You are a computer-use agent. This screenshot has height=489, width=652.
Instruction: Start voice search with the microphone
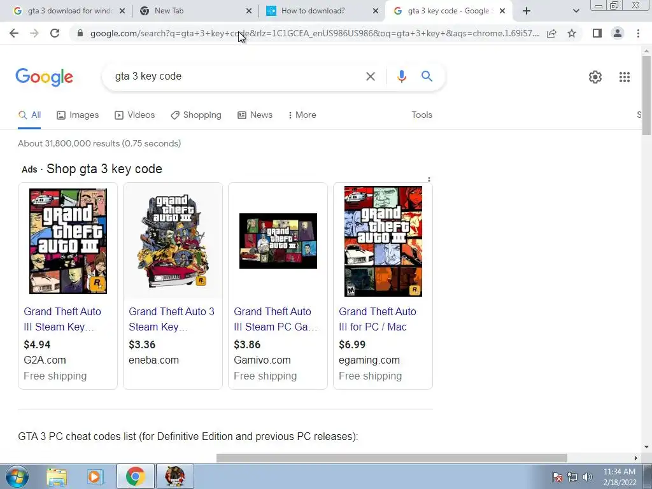(401, 76)
